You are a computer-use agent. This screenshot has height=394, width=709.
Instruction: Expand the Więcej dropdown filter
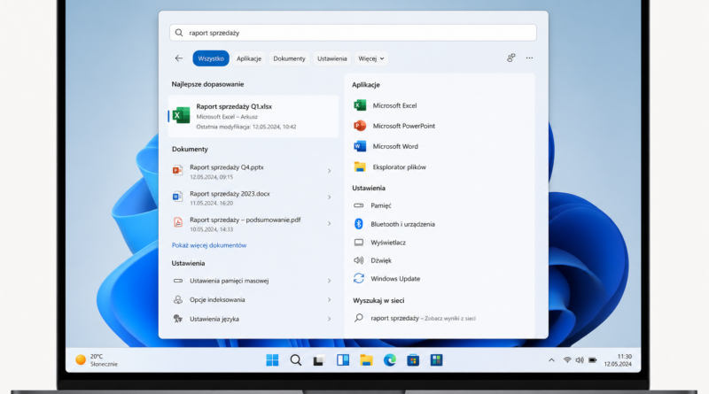pyautogui.click(x=370, y=58)
